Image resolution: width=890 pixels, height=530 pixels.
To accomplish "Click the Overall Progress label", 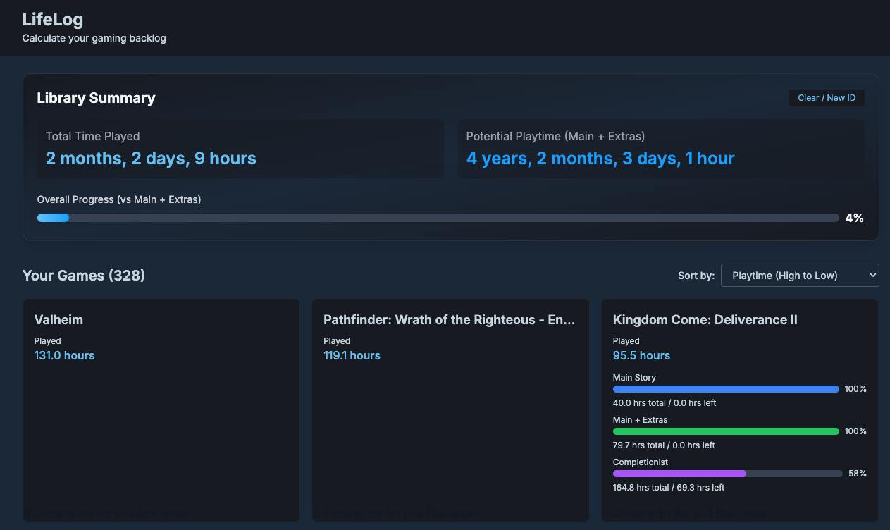I will pyautogui.click(x=119, y=199).
